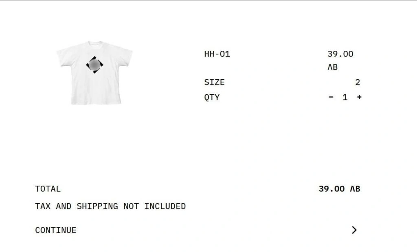Viewport: 417px width, 252px height.
Task: Select the size value 2
Action: coord(358,83)
